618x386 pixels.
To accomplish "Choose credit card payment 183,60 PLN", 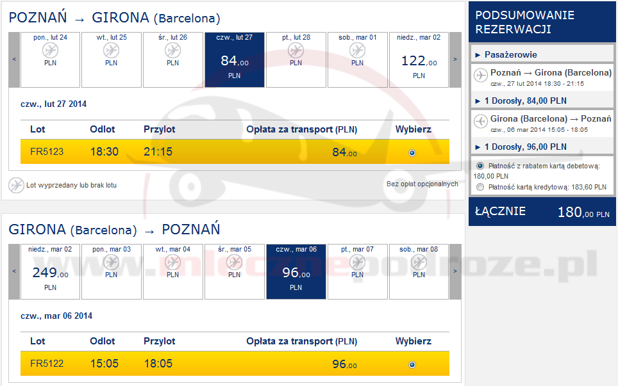I will coord(480,187).
